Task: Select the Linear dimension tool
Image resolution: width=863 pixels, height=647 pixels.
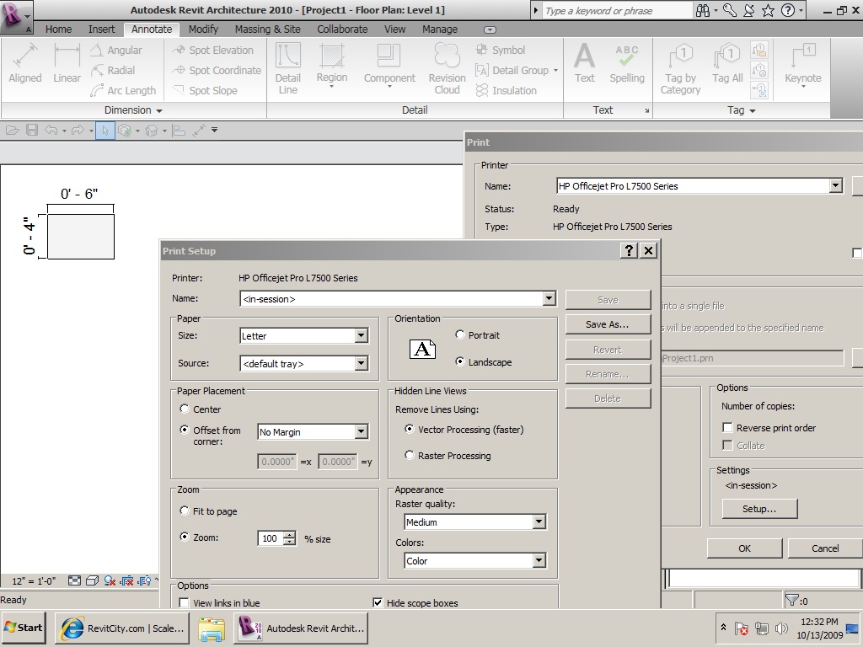Action: coord(67,64)
